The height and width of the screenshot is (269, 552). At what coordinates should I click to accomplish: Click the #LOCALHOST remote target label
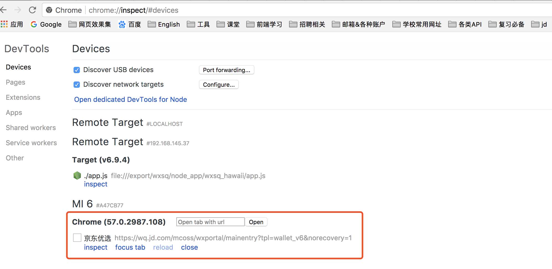pyautogui.click(x=165, y=124)
